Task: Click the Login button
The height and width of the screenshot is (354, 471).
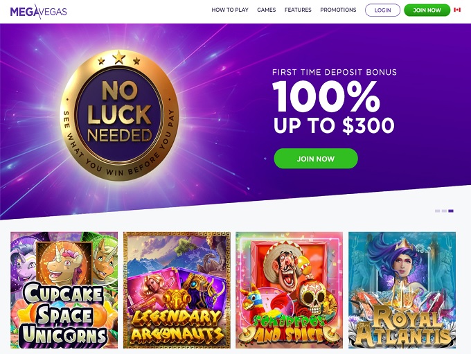Action: pyautogui.click(x=382, y=10)
